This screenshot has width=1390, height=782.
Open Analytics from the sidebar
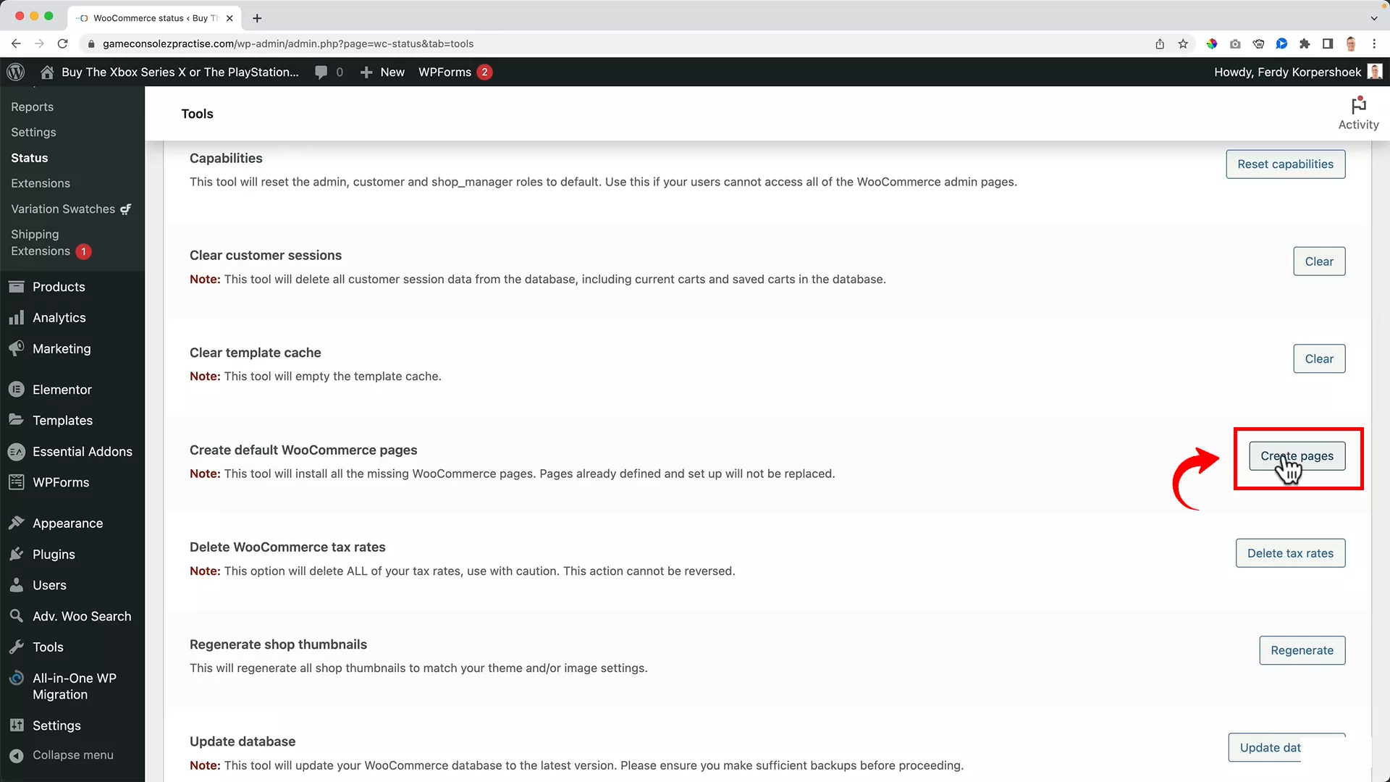(59, 317)
